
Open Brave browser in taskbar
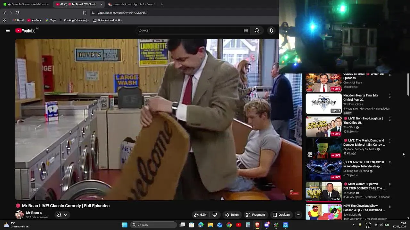tap(257, 225)
